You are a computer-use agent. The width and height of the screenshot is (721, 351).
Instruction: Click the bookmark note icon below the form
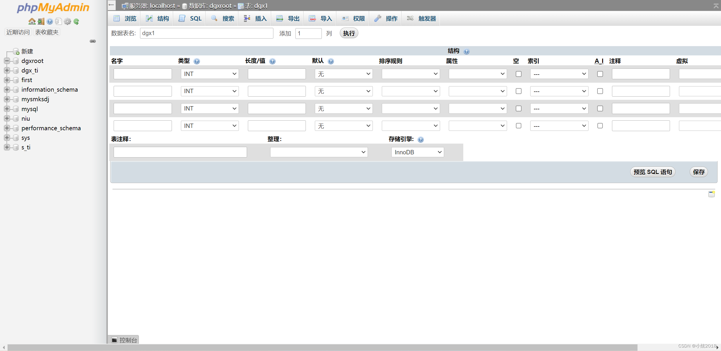coord(711,194)
